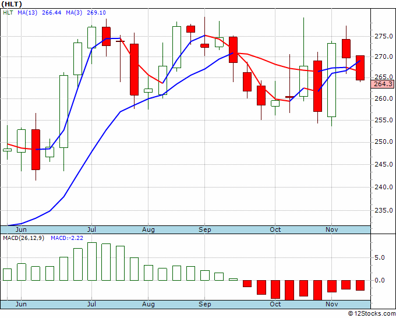The image size is (396, 318).
Task: Click the (HLT) ticker title
Action: (12, 4)
